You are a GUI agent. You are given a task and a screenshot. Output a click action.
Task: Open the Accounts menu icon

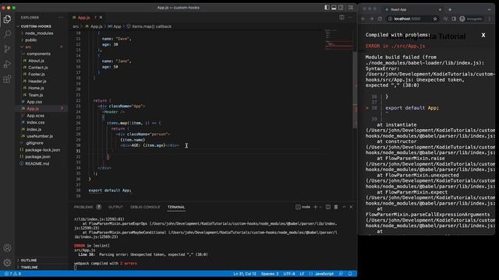pos(7,247)
